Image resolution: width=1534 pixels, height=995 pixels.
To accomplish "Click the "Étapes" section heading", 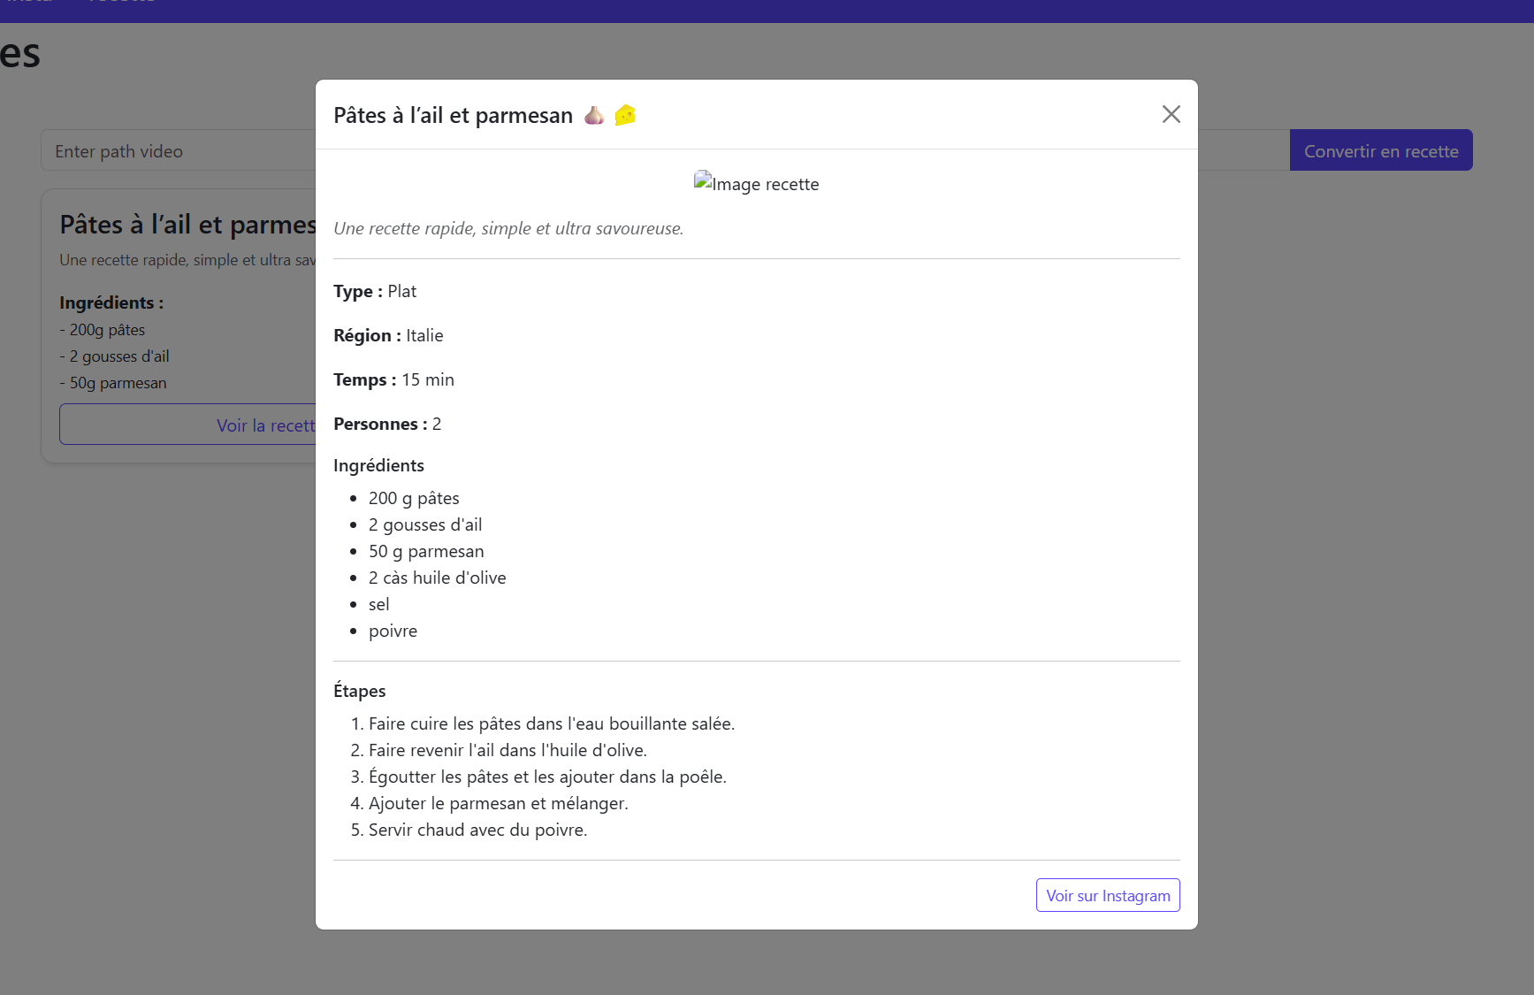I will pyautogui.click(x=360, y=691).
